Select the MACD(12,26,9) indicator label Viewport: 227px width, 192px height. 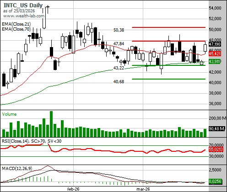17,168
